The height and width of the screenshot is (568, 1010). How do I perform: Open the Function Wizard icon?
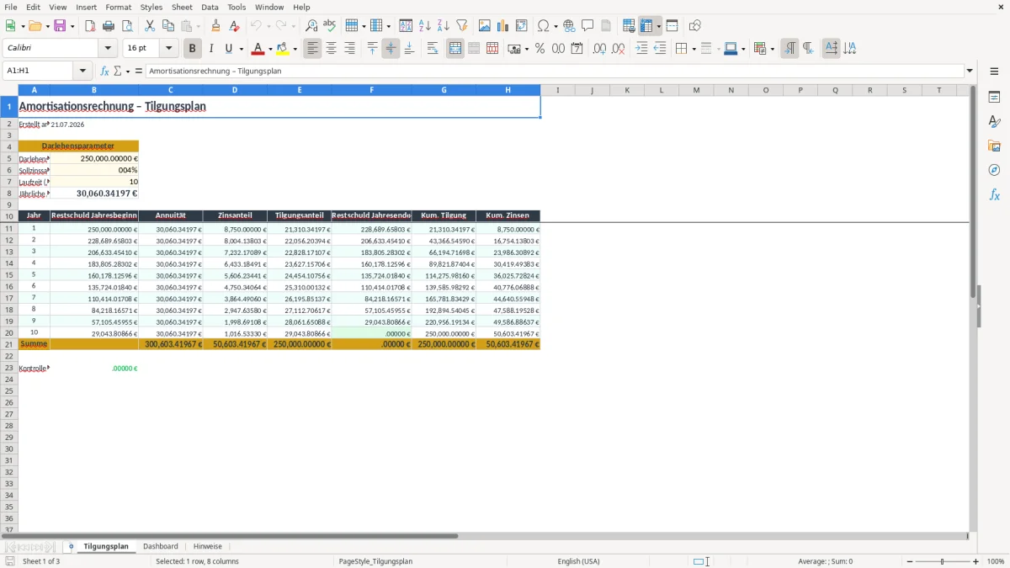click(105, 71)
